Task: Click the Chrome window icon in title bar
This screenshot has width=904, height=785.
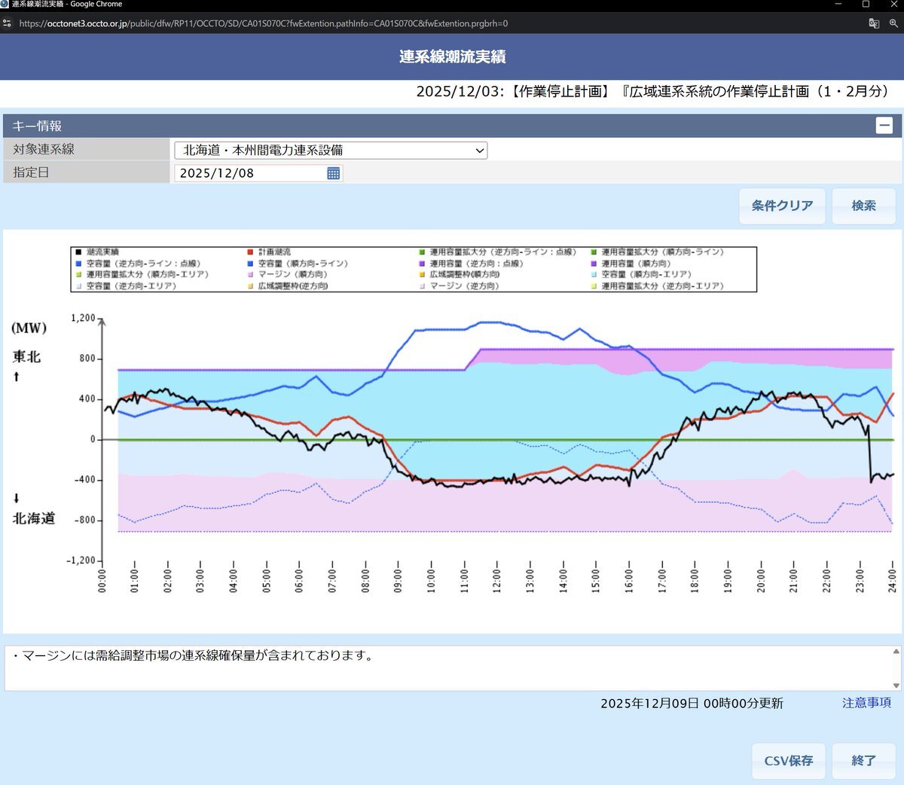Action: [x=5, y=5]
